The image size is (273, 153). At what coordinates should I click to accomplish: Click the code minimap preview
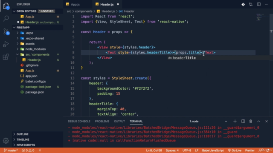pos(263,17)
